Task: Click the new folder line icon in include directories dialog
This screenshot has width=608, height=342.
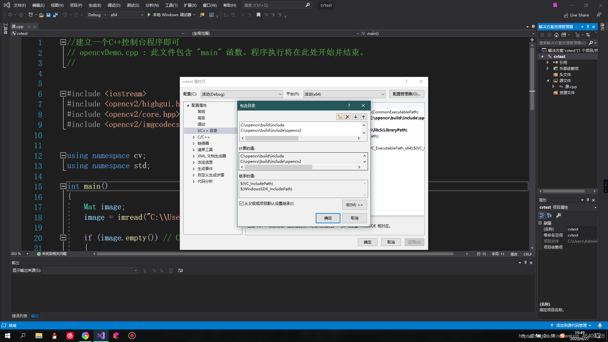Action: click(x=339, y=117)
